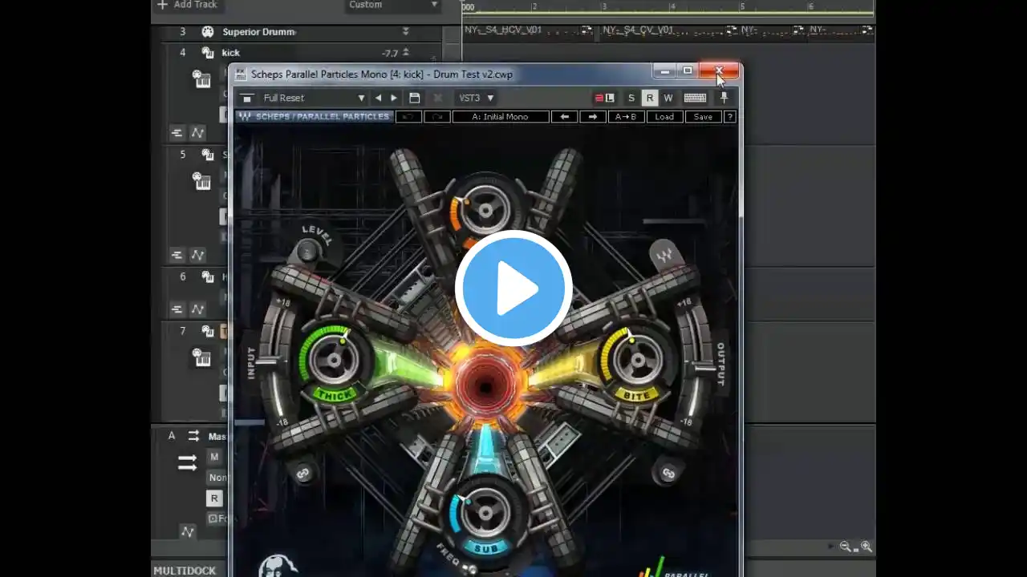Viewport: 1027px width, 577px height.
Task: Click the blue SUB knob
Action: point(485,512)
